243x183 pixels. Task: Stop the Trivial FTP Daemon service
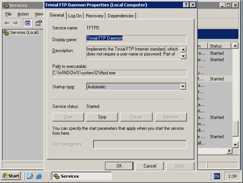102,117
